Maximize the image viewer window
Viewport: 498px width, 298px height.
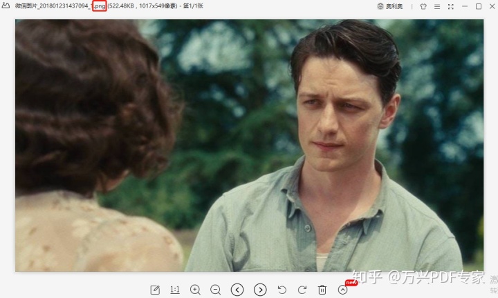tap(479, 6)
